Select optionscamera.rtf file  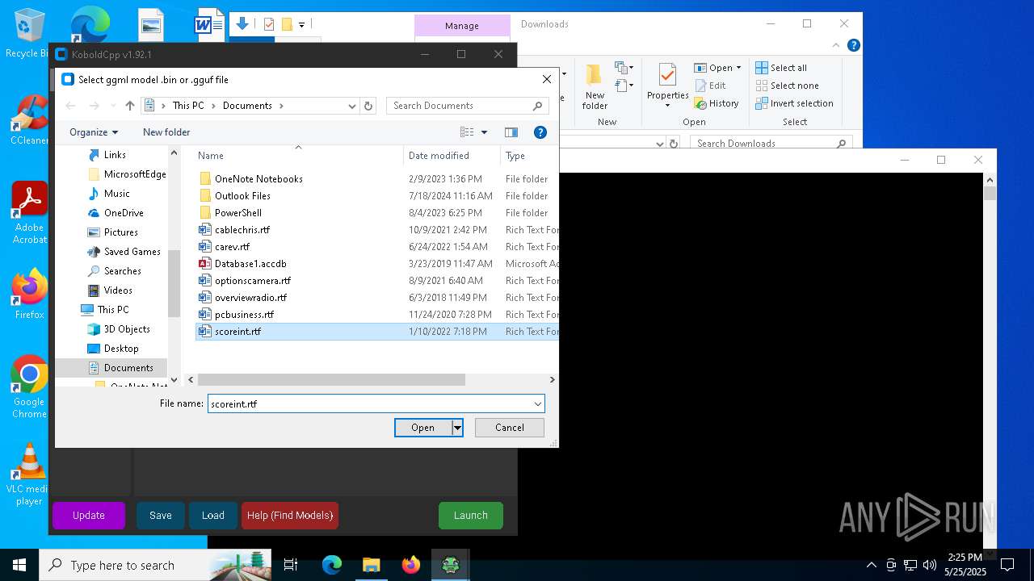click(253, 281)
